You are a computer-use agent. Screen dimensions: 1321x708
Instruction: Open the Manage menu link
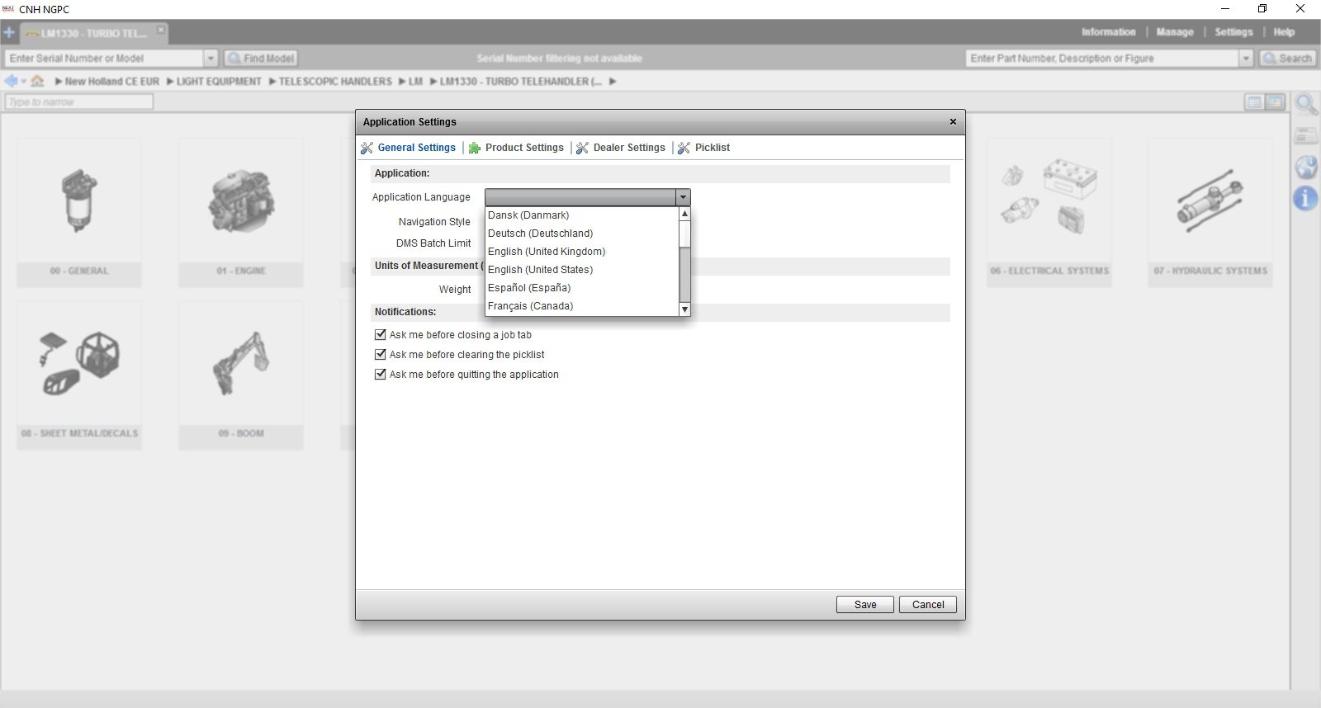1175,32
